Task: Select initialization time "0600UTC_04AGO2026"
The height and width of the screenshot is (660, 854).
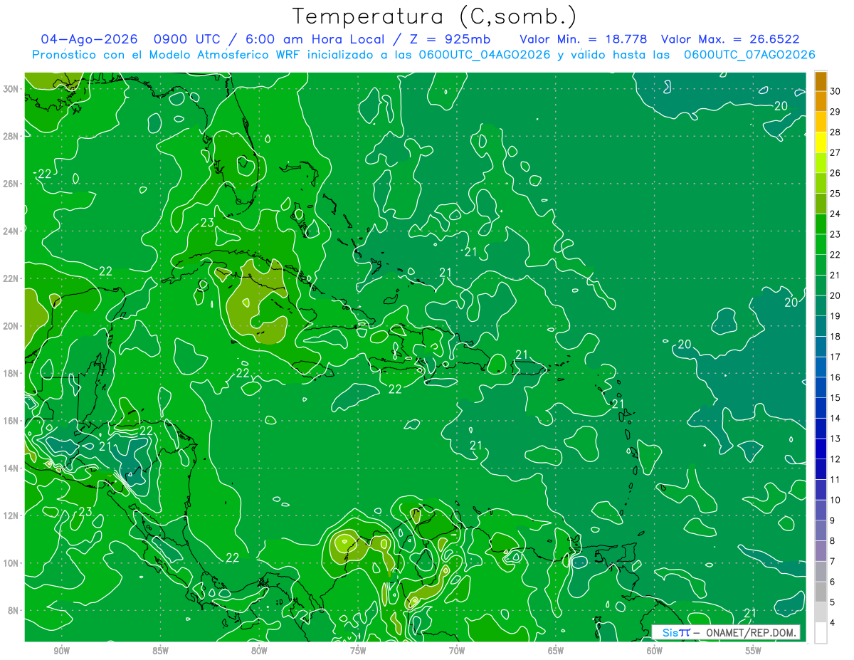Action: pyautogui.click(x=485, y=55)
